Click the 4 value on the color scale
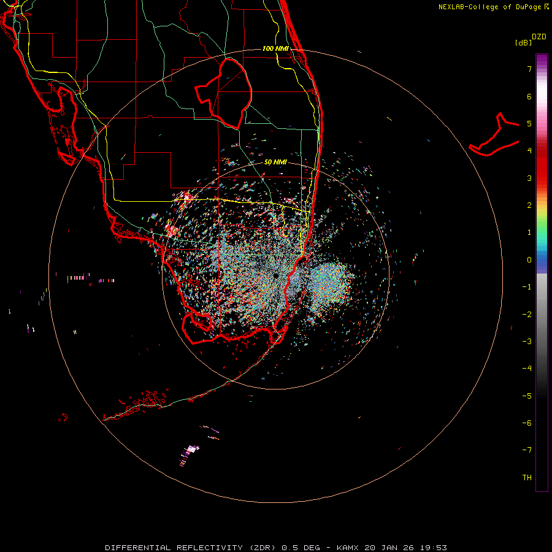 (529, 151)
